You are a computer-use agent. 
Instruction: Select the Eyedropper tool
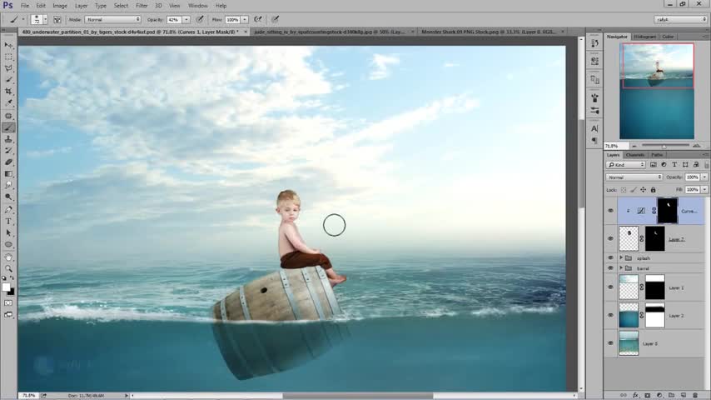pyautogui.click(x=8, y=102)
